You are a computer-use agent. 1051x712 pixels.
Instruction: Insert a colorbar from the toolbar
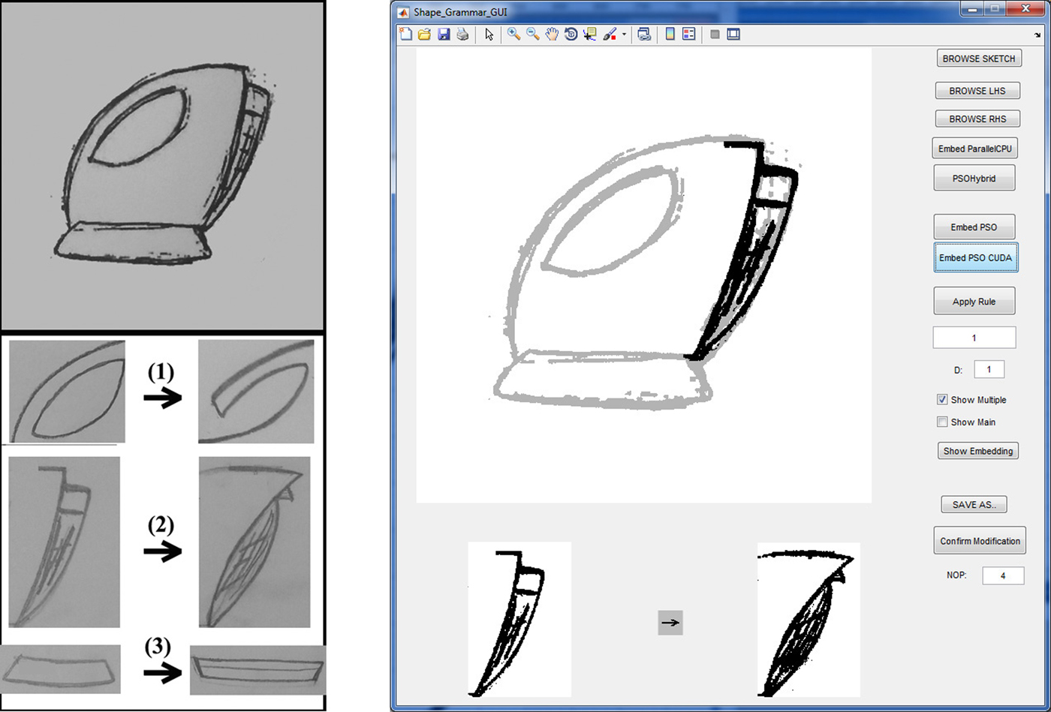tap(670, 34)
